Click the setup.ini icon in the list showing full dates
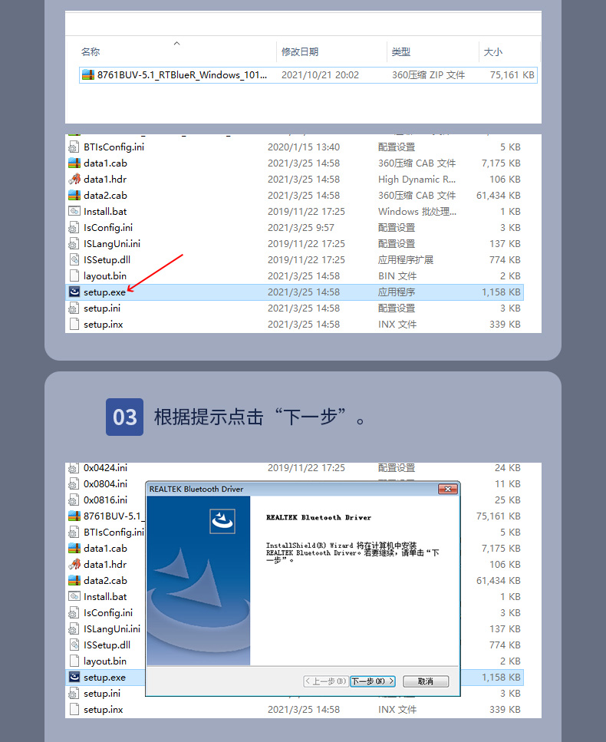Screen dimensions: 606x742 74,308
